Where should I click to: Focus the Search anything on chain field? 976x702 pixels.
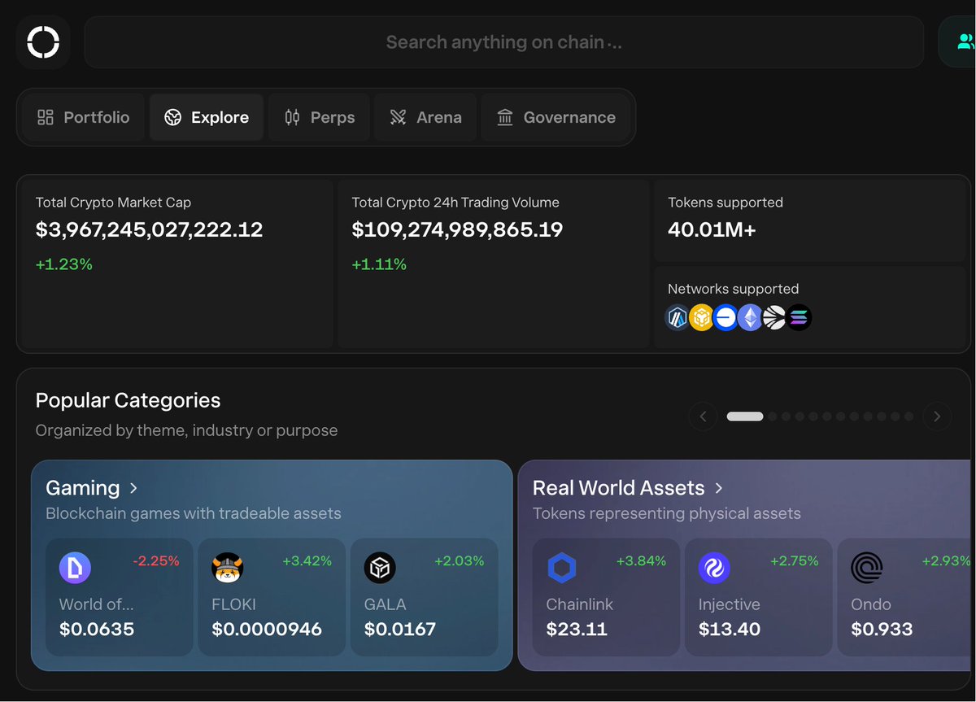[504, 42]
